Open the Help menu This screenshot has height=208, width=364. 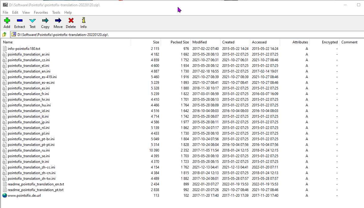click(x=68, y=12)
